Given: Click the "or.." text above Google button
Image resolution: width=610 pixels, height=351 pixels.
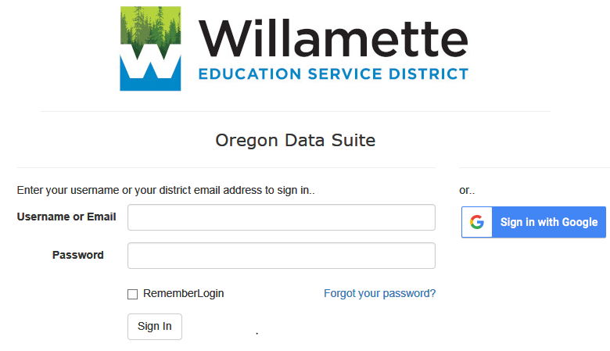Looking at the screenshot, I should 467,190.
